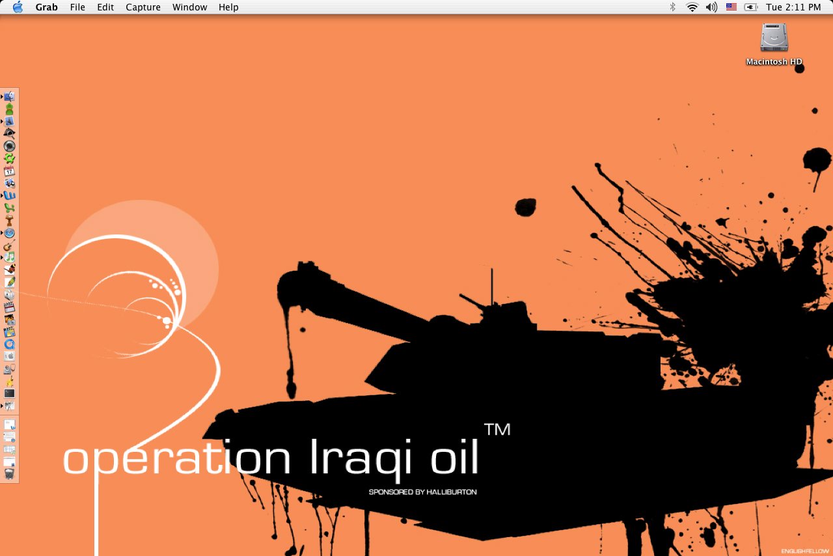The image size is (833, 556).
Task: Click the Grab scissors icon in Dock
Action: (x=9, y=406)
